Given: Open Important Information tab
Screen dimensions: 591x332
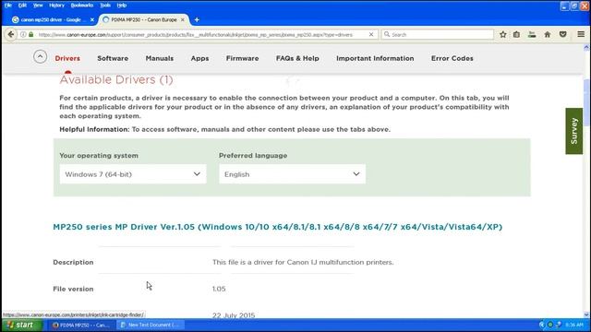Looking at the screenshot, I should pyautogui.click(x=375, y=58).
